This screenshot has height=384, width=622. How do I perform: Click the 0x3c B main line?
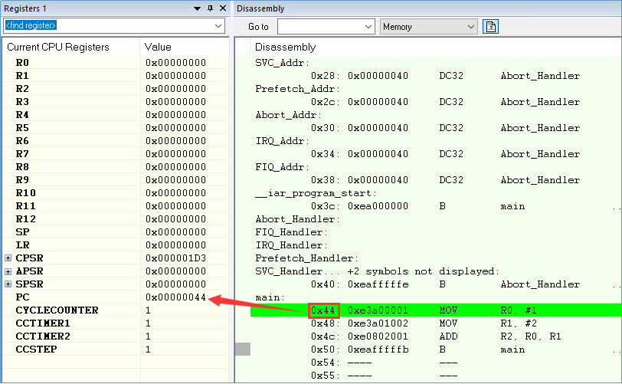click(436, 206)
